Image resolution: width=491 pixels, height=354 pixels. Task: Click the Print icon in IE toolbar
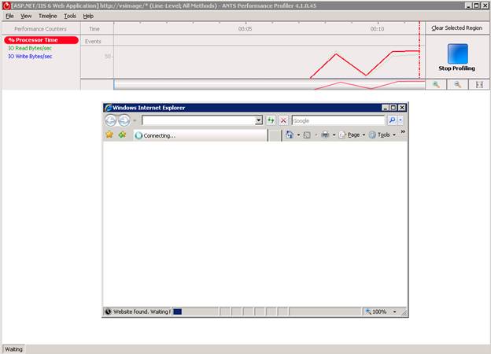(325, 135)
